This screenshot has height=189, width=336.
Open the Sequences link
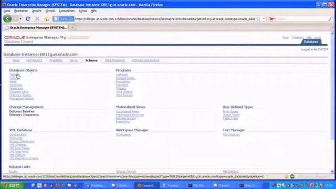16,88
